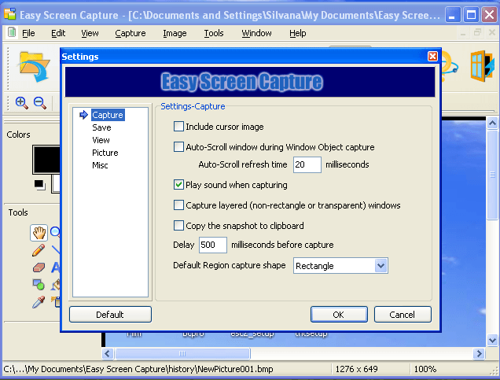The height and width of the screenshot is (380, 500).
Task: Open the Edit menu
Action: [58, 33]
